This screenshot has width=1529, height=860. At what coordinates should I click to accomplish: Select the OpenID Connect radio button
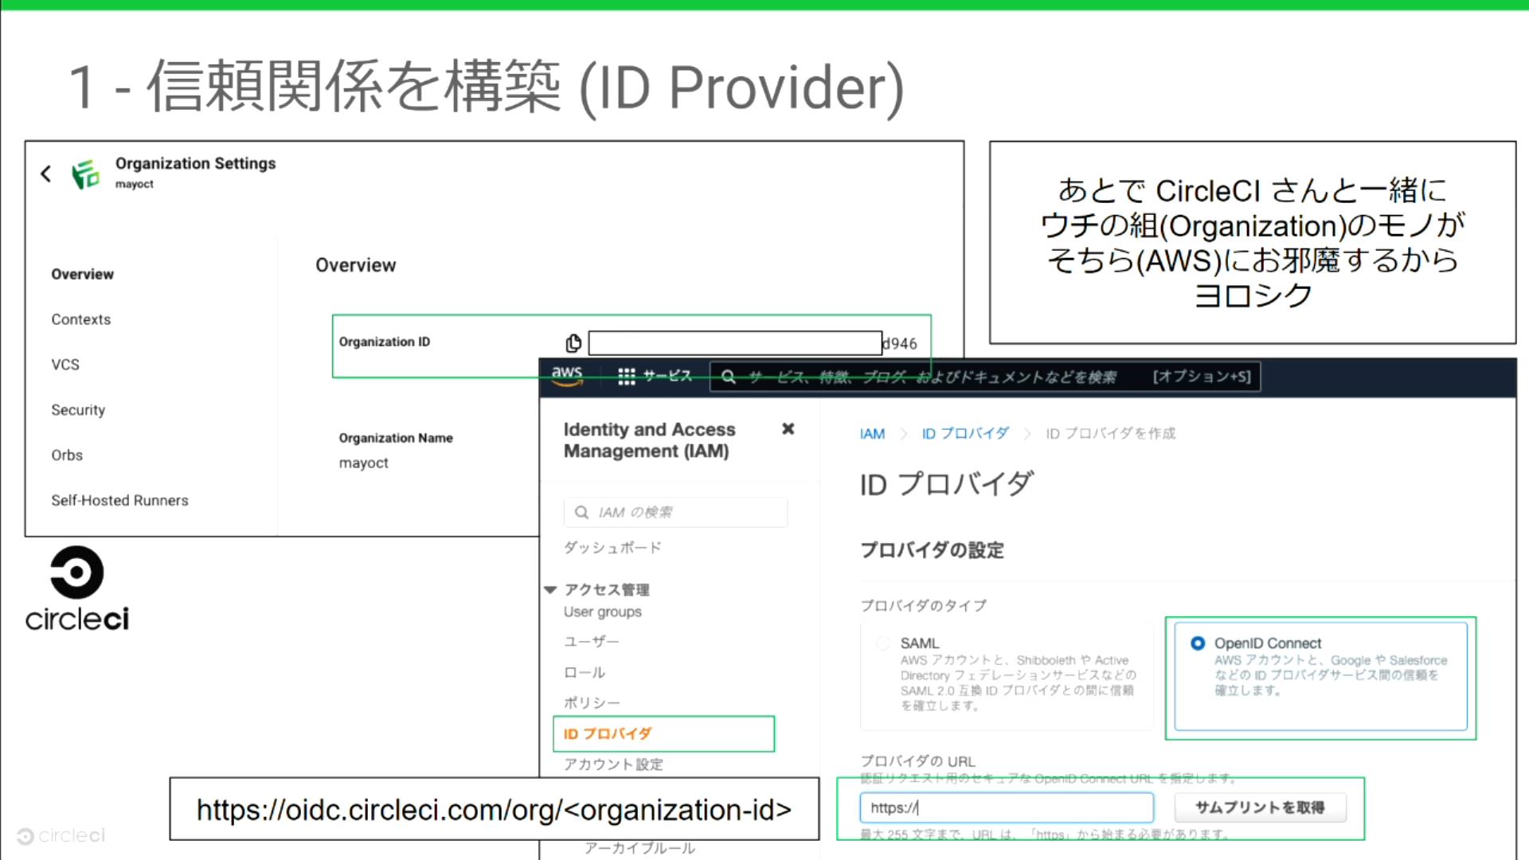click(x=1198, y=643)
